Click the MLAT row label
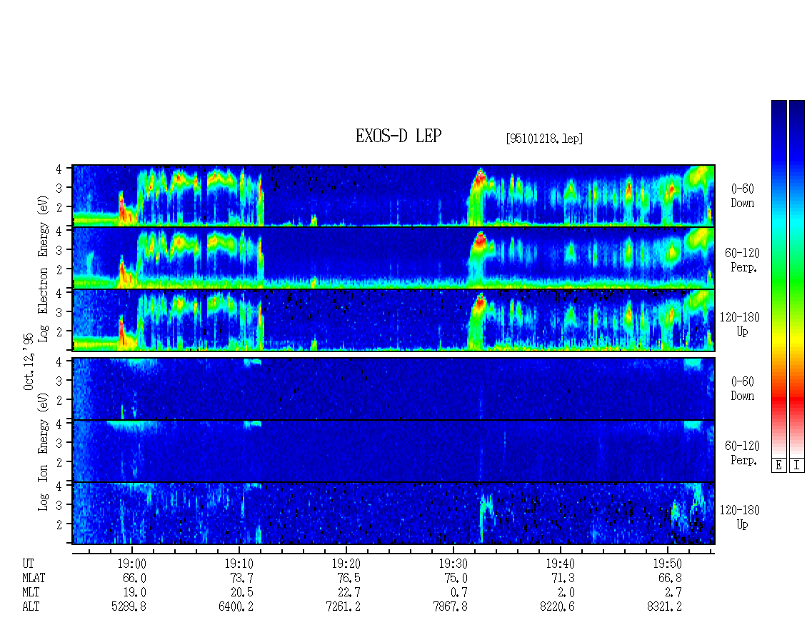The width and height of the screenshot is (807, 625). point(34,578)
